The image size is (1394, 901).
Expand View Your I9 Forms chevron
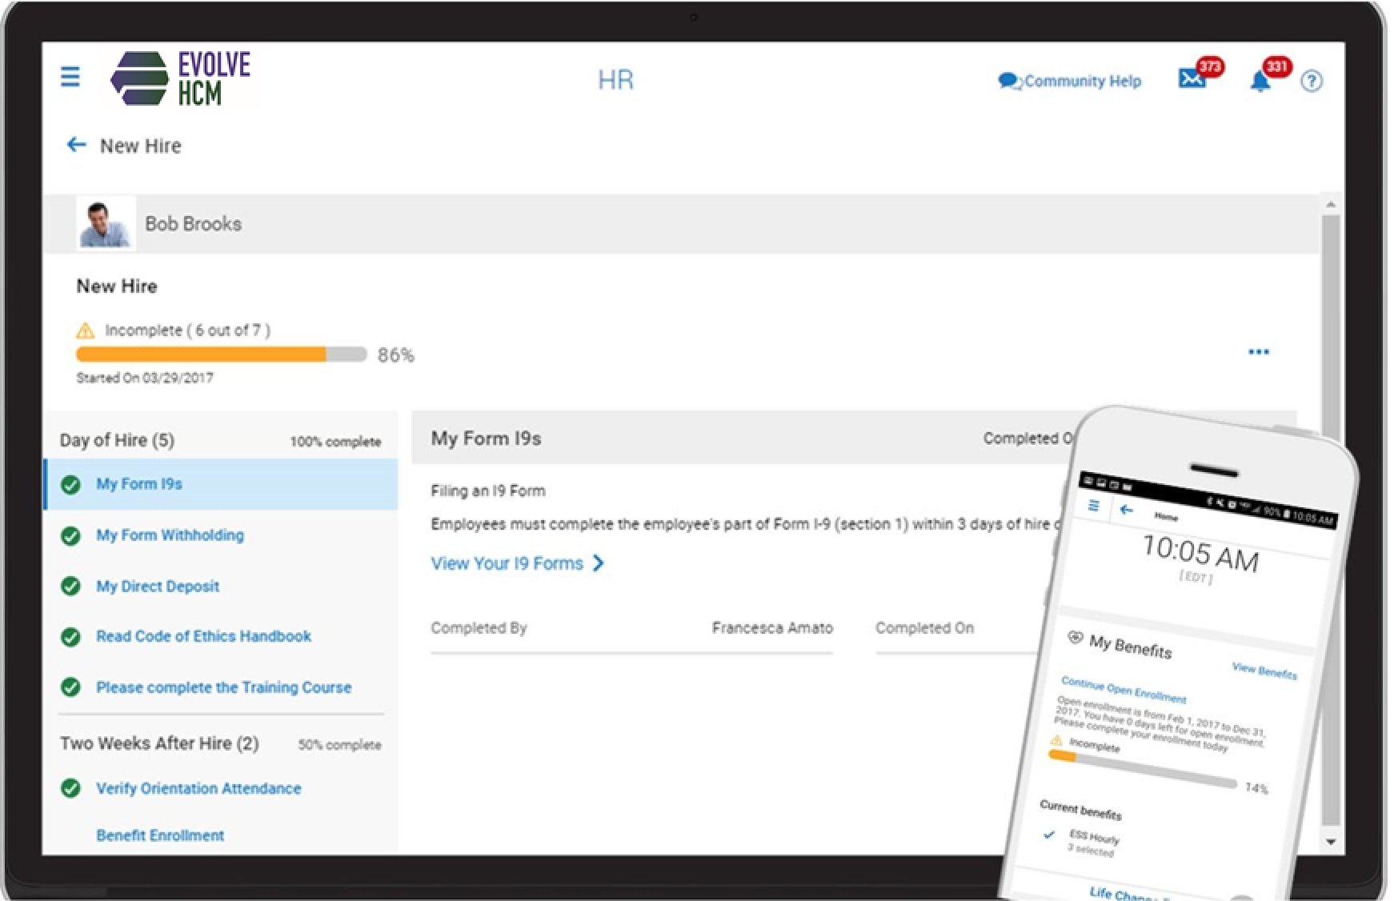599,563
